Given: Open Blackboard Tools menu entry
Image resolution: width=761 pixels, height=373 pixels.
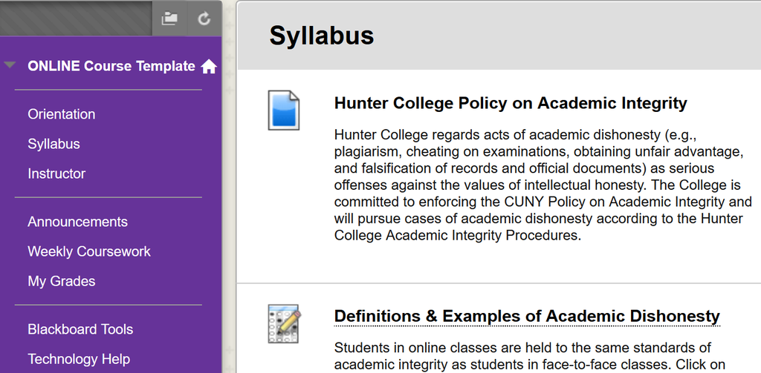Looking at the screenshot, I should click(80, 329).
